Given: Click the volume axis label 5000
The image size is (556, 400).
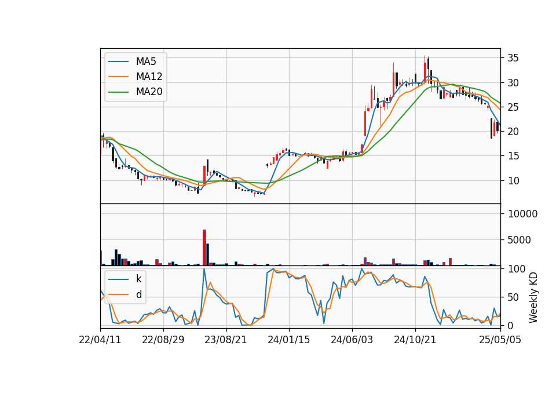Looking at the screenshot, I should pyautogui.click(x=519, y=240).
